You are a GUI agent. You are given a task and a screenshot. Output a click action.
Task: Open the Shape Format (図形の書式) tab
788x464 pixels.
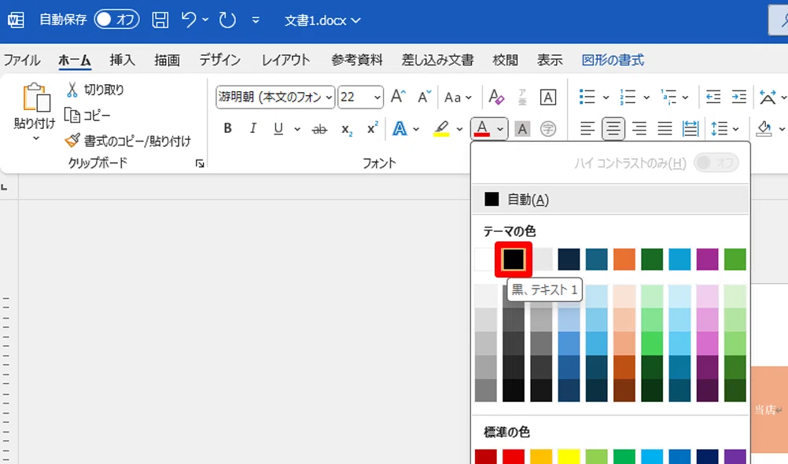(x=613, y=61)
